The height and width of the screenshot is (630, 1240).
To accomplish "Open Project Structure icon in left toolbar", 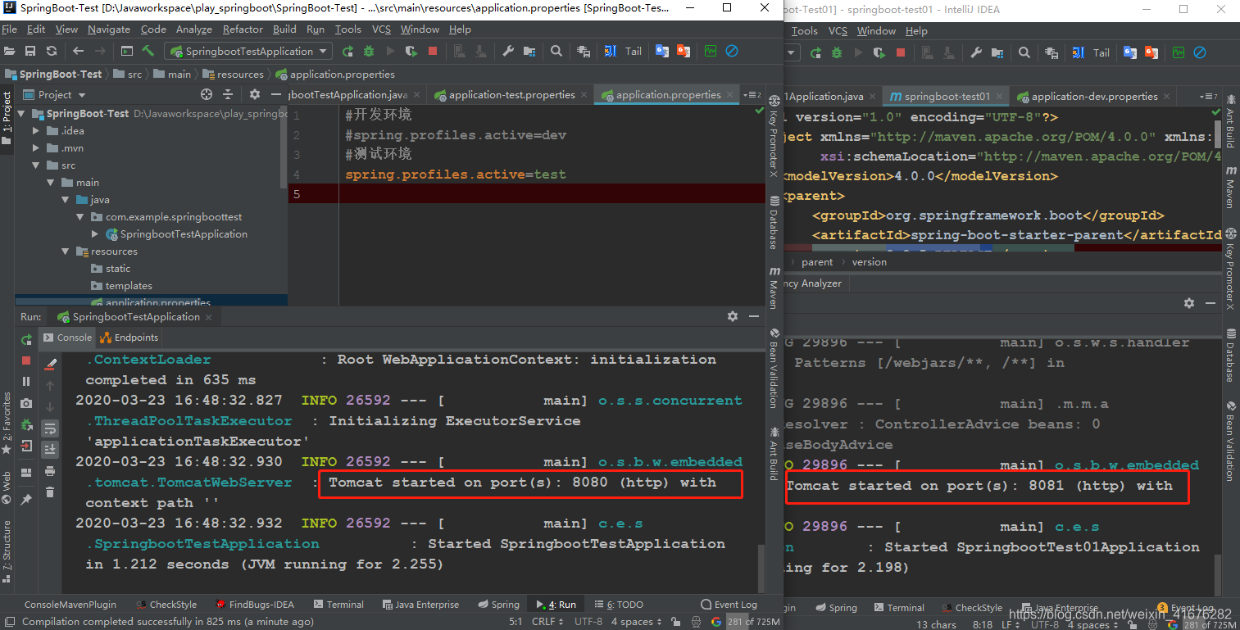I will tap(530, 51).
